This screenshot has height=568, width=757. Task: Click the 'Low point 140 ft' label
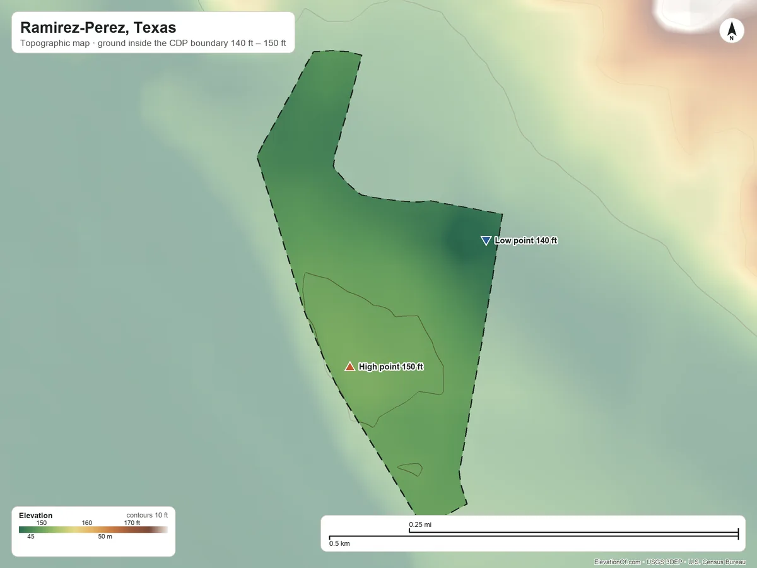pos(526,240)
